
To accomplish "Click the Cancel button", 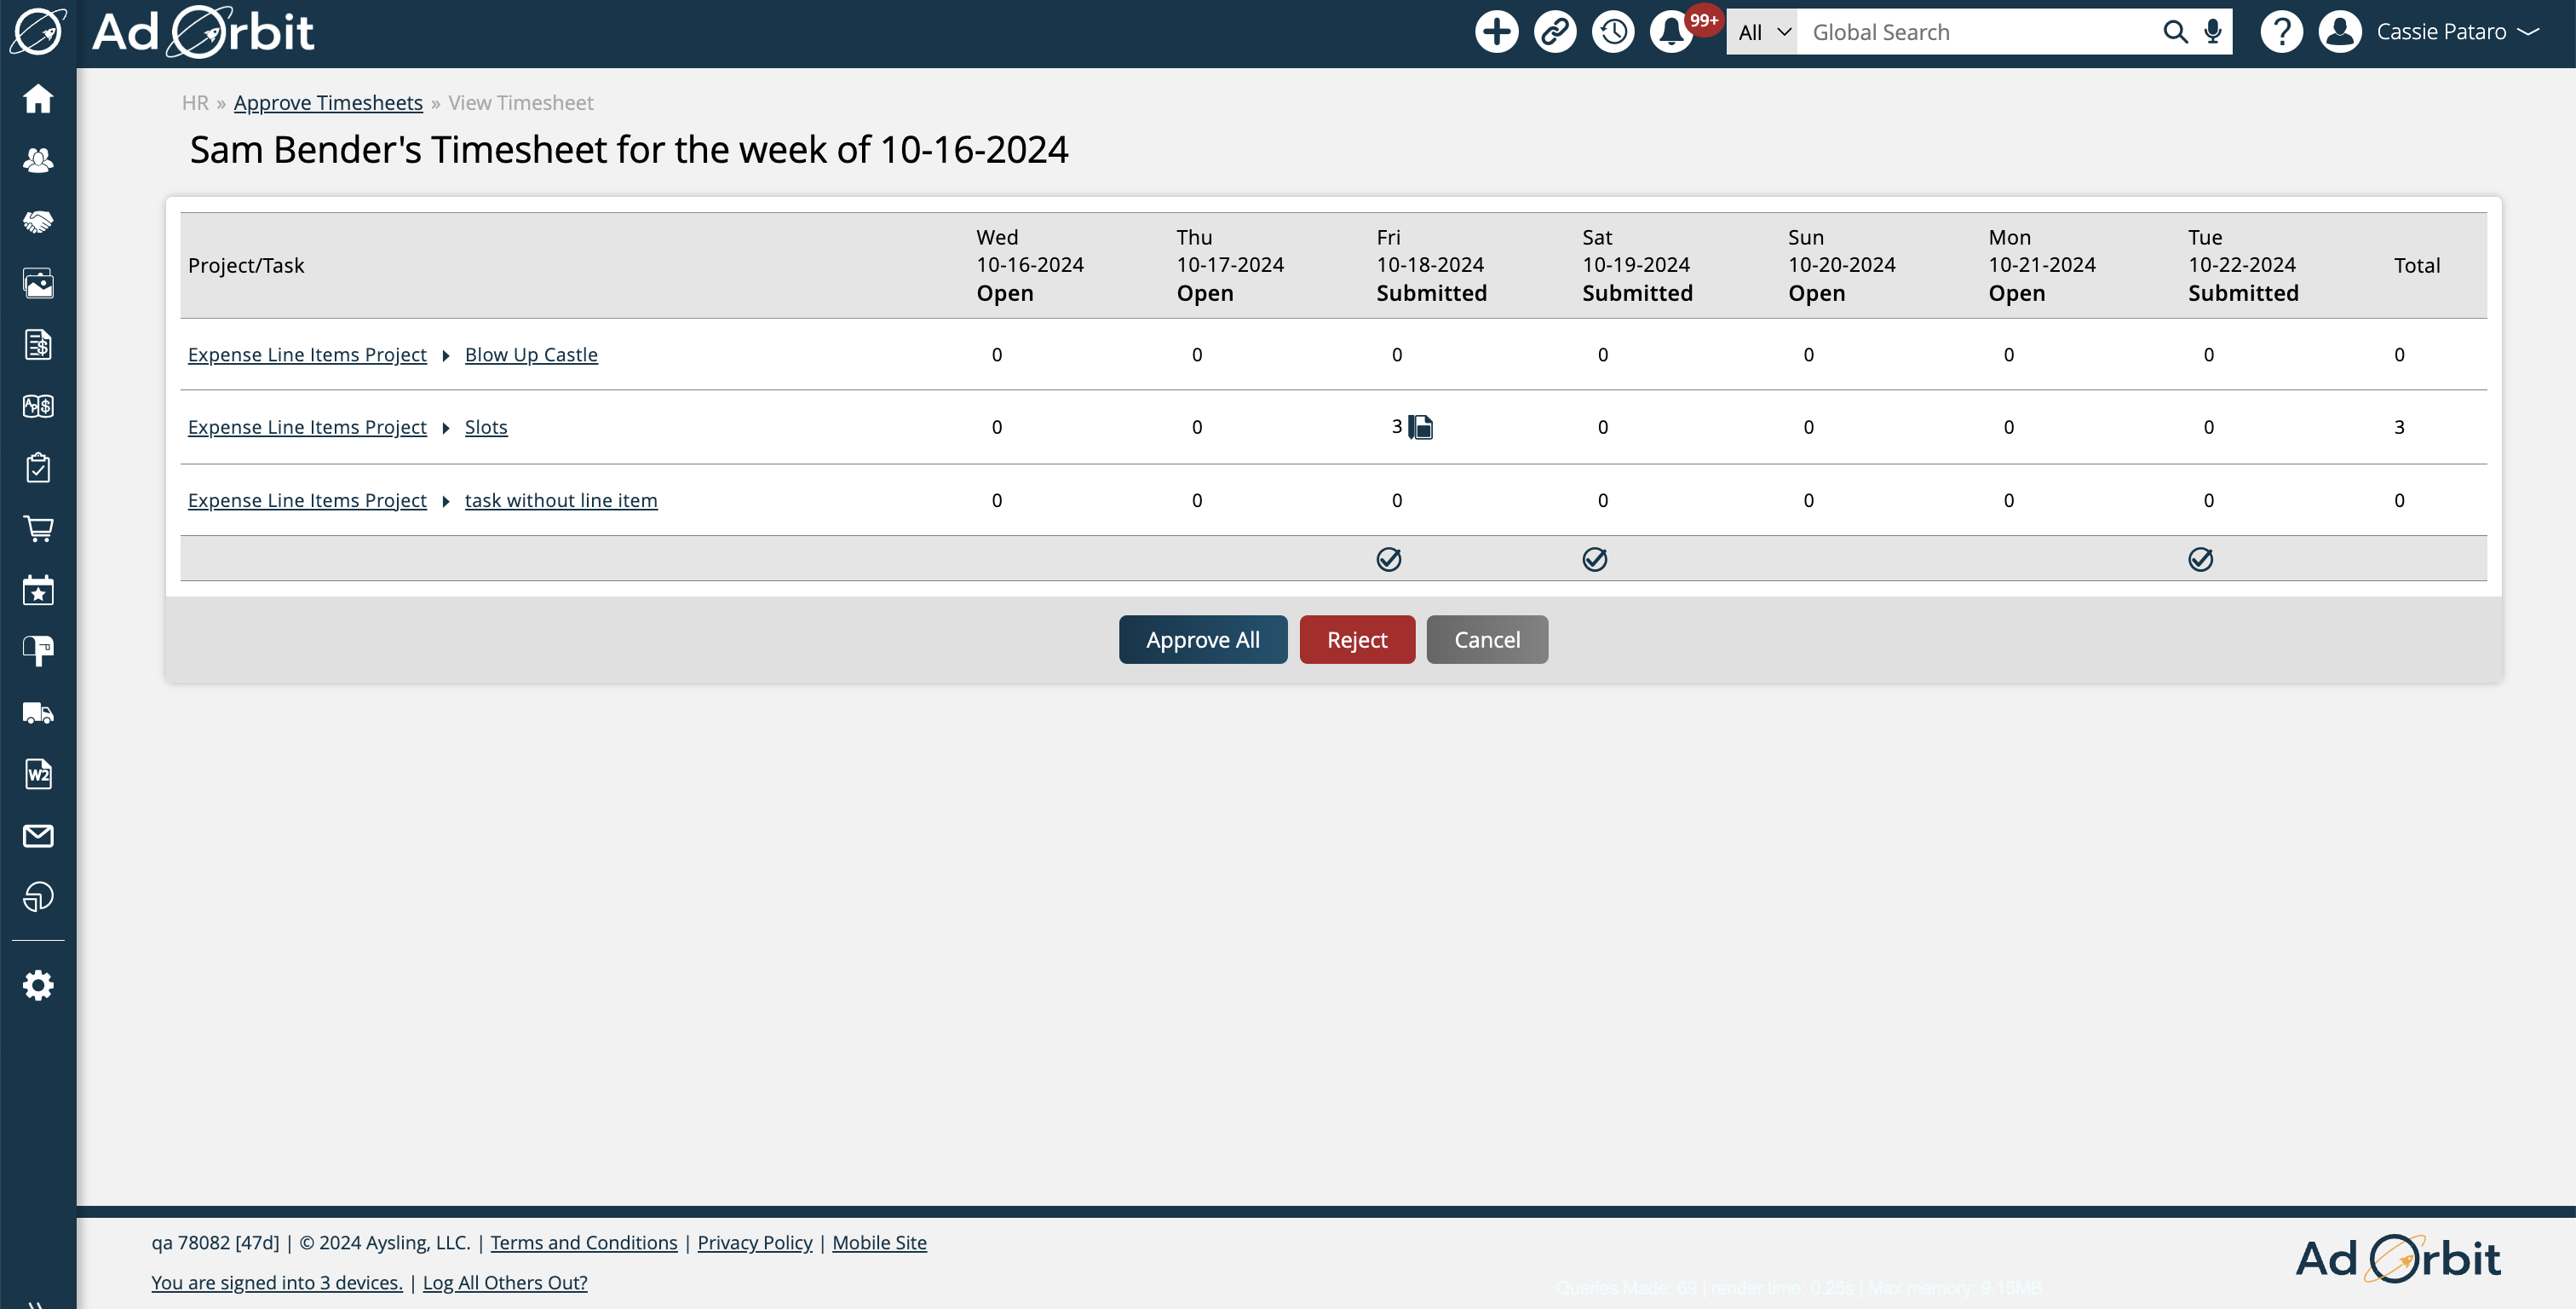I will 1486,639.
